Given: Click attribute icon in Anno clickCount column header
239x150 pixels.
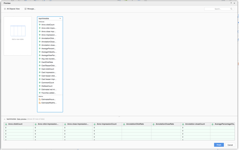Looking at the screenshot, I should click(x=6, y=124).
